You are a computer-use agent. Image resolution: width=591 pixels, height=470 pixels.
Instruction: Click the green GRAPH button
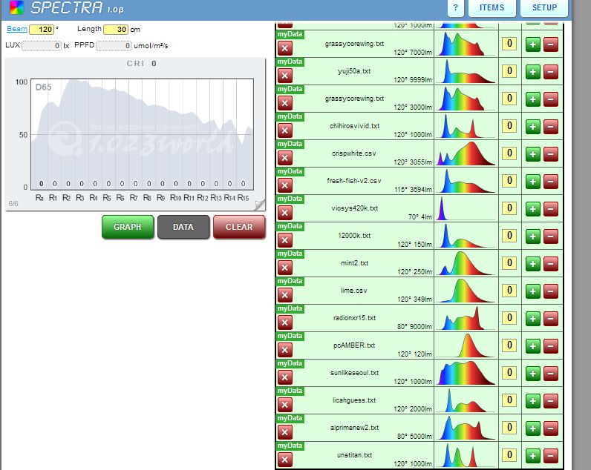pos(128,227)
